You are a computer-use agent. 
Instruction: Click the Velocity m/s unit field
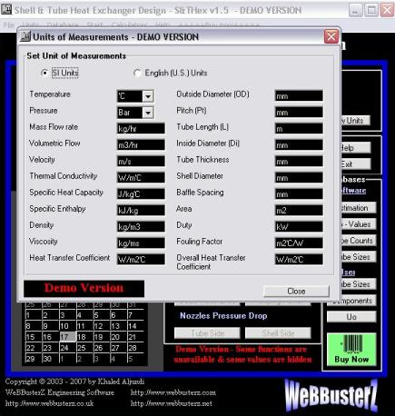141,162
